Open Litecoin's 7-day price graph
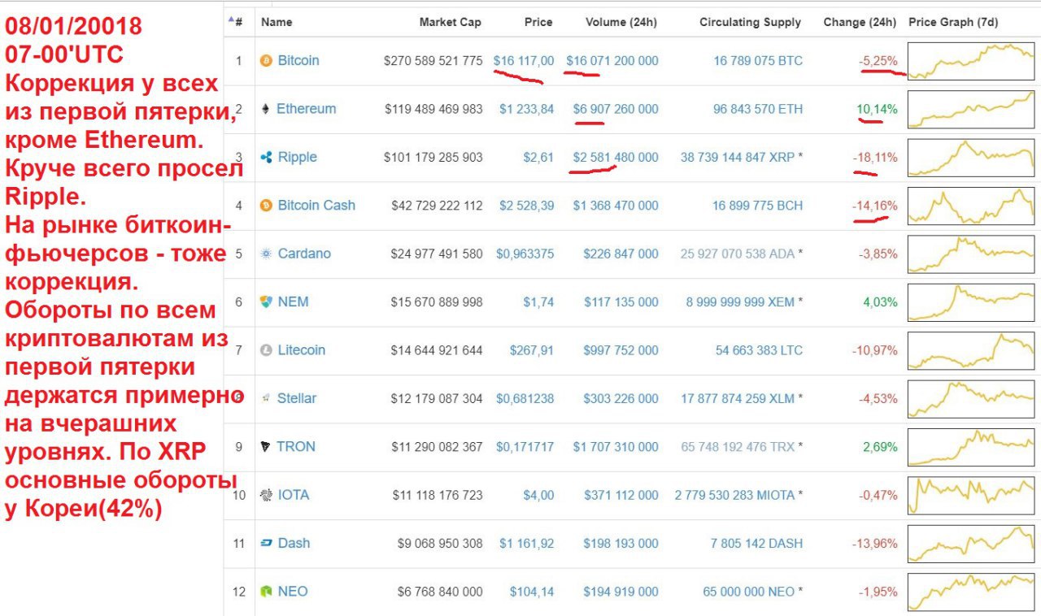Viewport: 1041px width, 616px height. pyautogui.click(x=972, y=350)
